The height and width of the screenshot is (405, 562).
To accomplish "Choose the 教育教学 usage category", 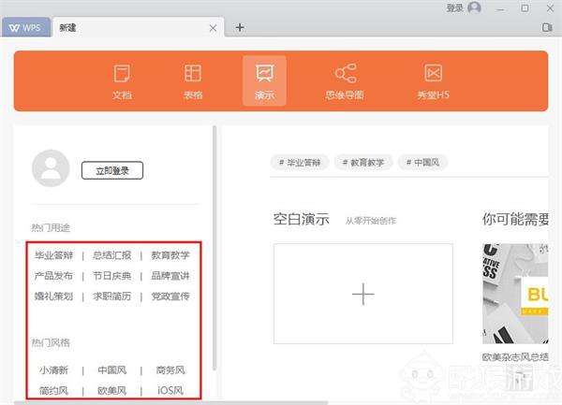I will coord(170,255).
